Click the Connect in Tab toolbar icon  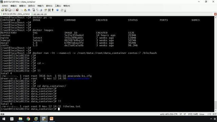click(x=10, y=10)
